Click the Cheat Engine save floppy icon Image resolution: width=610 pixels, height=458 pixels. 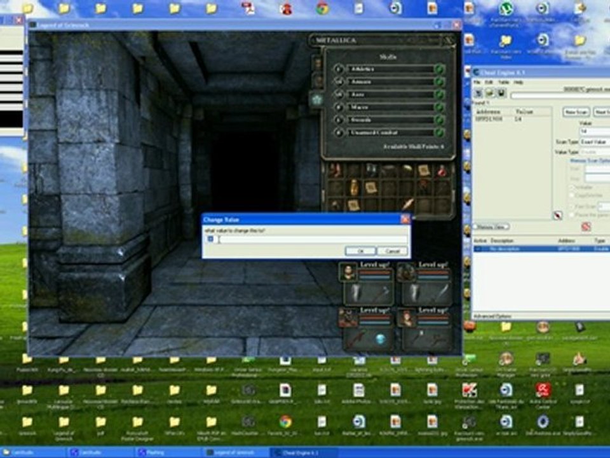point(501,94)
